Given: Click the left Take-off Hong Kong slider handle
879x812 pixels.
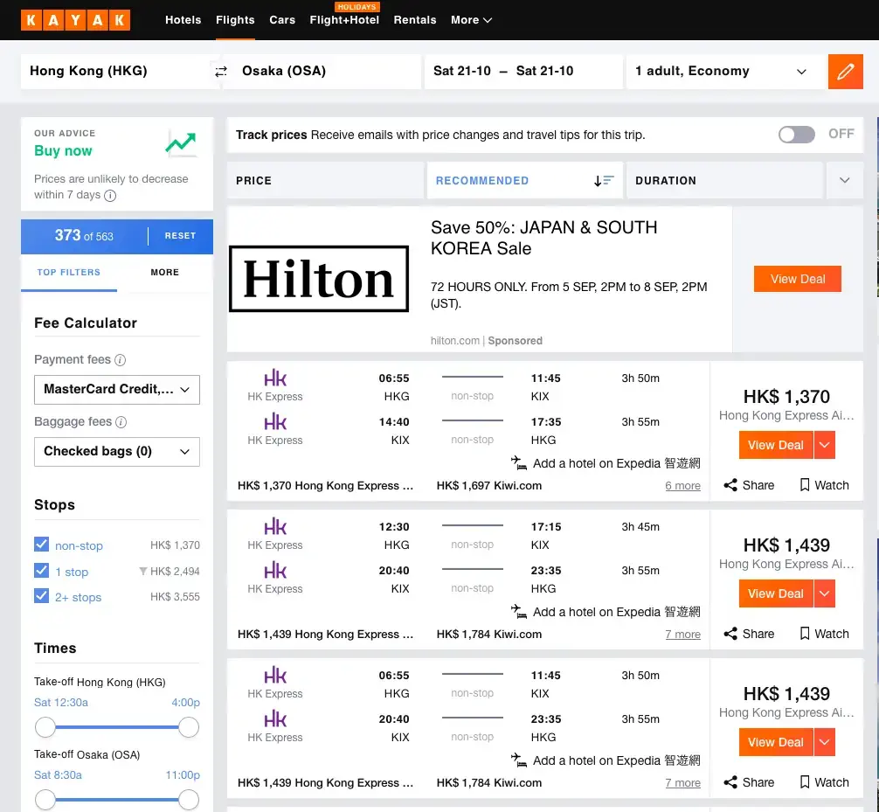Looking at the screenshot, I should (x=45, y=728).
